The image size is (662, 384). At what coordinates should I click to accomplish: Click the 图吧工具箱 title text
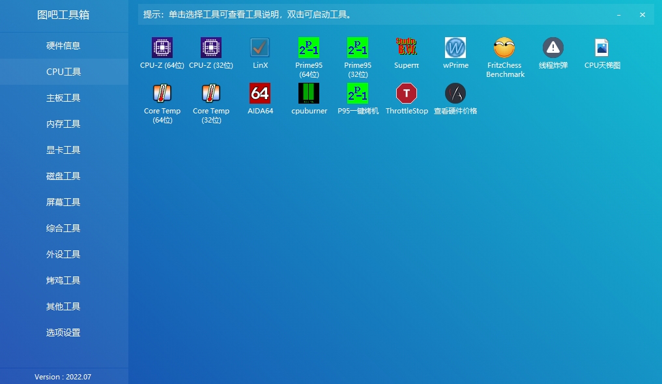tap(63, 15)
